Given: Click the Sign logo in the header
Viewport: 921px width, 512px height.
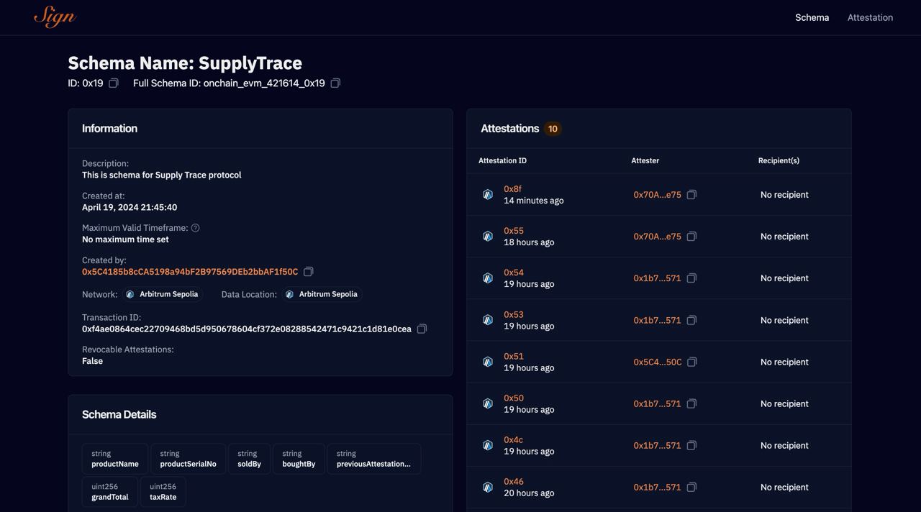Looking at the screenshot, I should point(54,17).
